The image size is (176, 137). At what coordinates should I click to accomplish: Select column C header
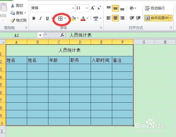coord(59,42)
